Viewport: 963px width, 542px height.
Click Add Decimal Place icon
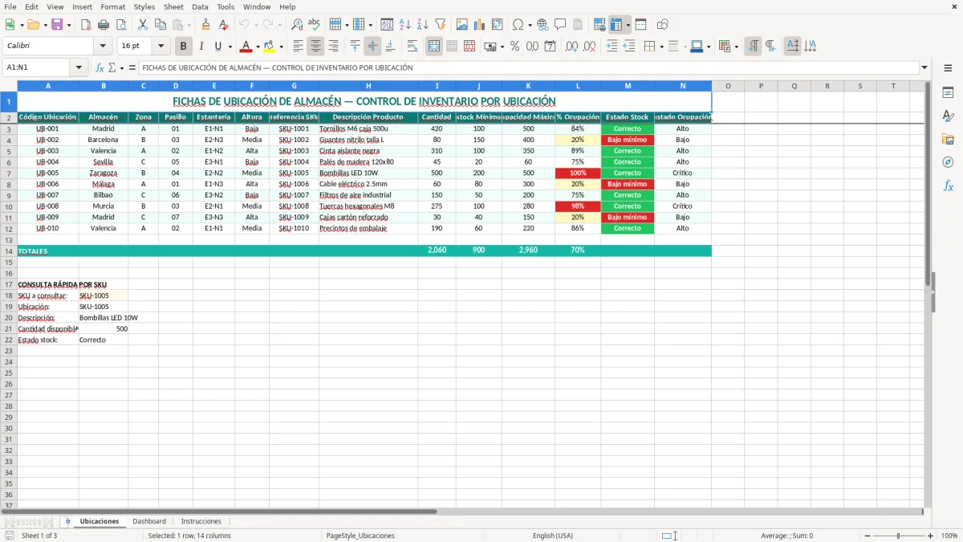571,47
